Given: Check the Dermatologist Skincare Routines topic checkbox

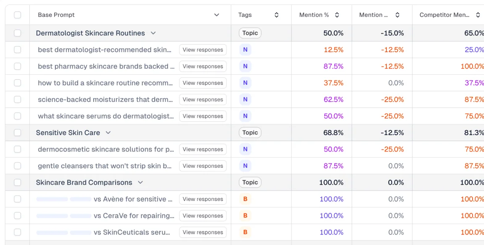Looking at the screenshot, I should tap(17, 33).
